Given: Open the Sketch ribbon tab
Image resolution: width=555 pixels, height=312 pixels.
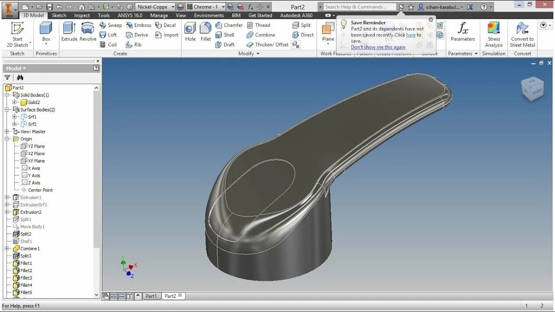Looking at the screenshot, I should click(x=59, y=15).
